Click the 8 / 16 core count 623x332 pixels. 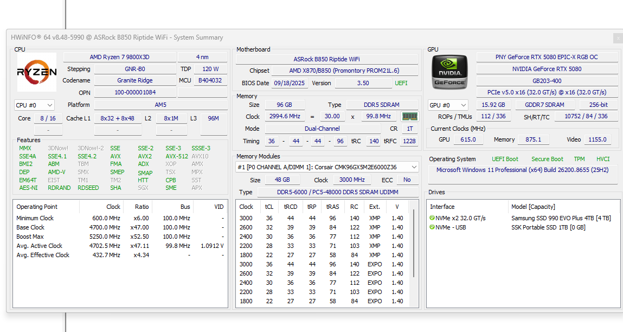click(x=48, y=118)
